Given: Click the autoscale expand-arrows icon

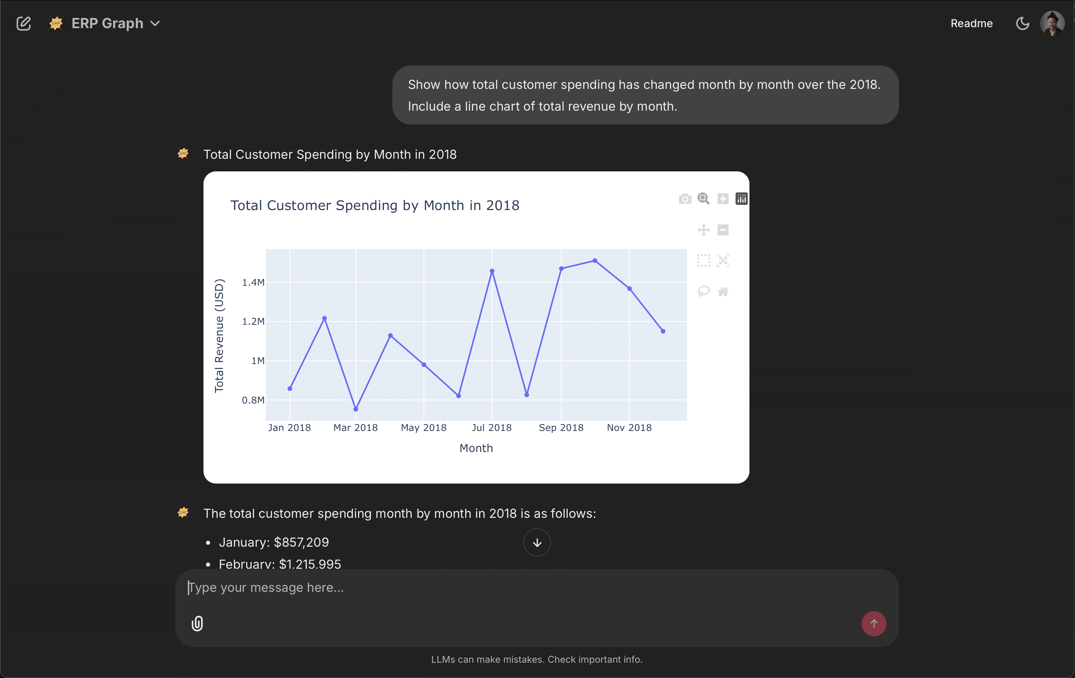Looking at the screenshot, I should point(723,260).
